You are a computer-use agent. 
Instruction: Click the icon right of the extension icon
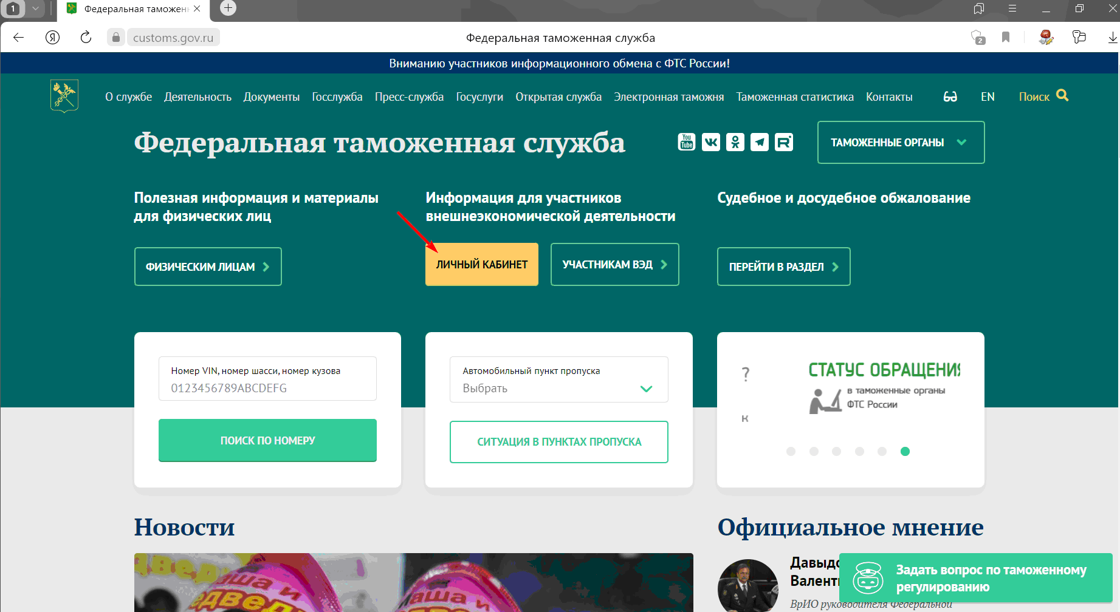[x=1079, y=38]
